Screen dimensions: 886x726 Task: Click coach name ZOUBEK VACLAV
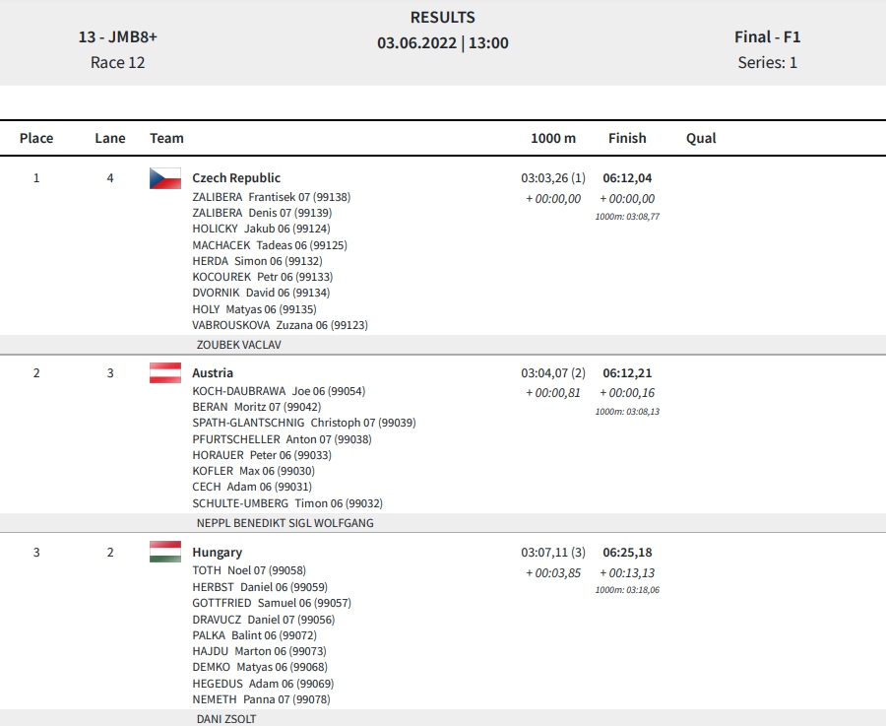tap(238, 345)
